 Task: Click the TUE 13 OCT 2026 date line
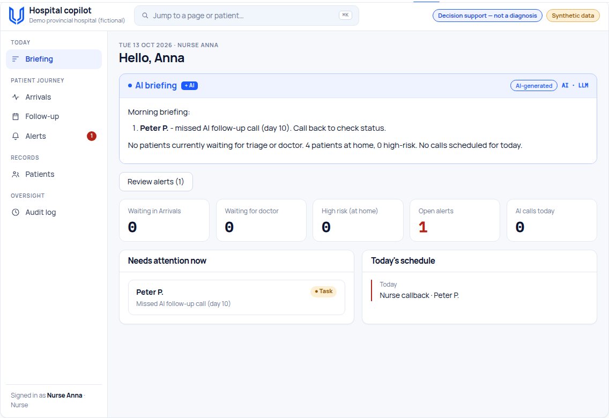(168, 45)
